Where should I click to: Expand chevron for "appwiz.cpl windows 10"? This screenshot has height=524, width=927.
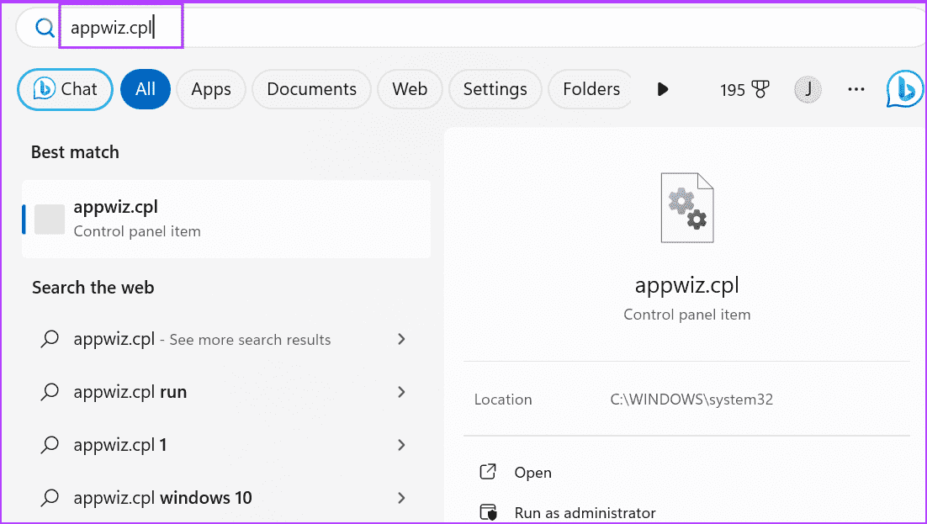pos(401,498)
